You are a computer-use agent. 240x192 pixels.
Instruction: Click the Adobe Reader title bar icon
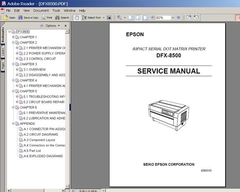[x=4, y=3]
